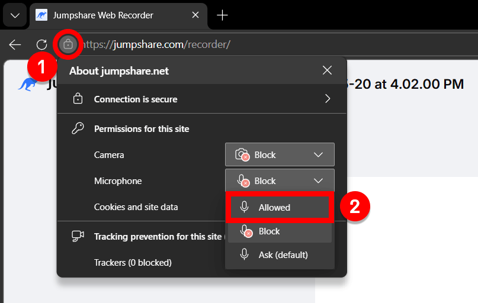Expand the Connection is secure details arrow
The height and width of the screenshot is (303, 478).
coord(328,99)
